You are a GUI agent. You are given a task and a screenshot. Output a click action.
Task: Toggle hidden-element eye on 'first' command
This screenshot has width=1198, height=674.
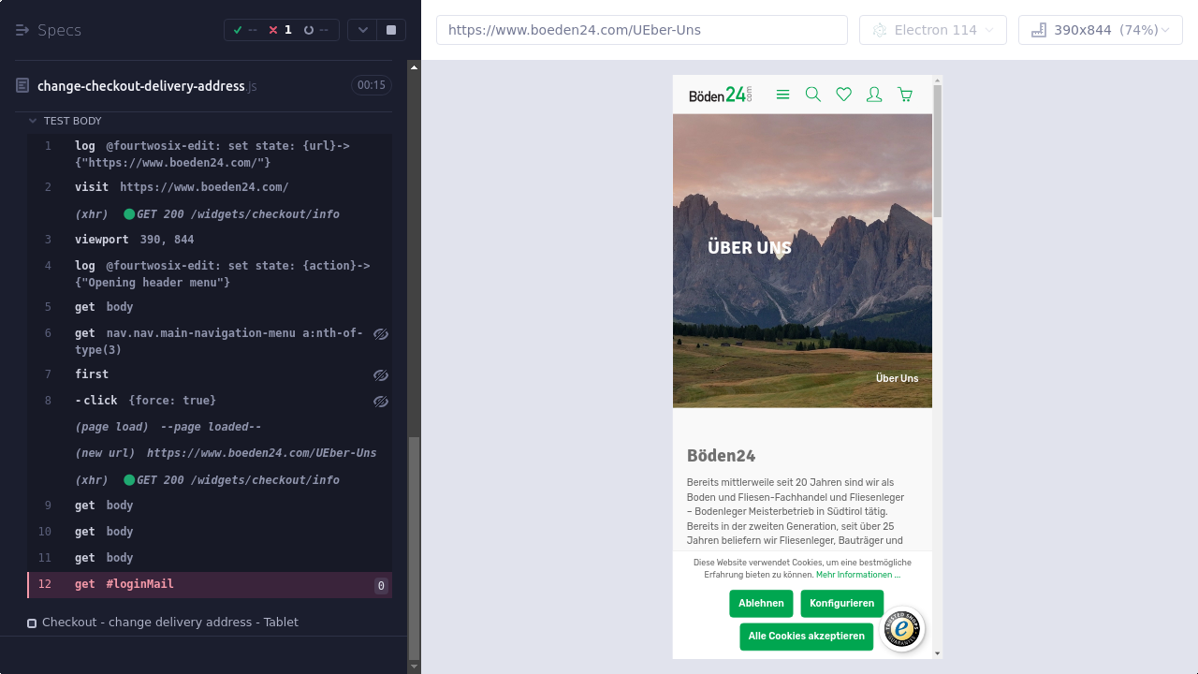pyautogui.click(x=380, y=375)
